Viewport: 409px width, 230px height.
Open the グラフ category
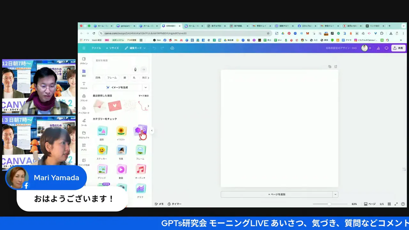[141, 188]
